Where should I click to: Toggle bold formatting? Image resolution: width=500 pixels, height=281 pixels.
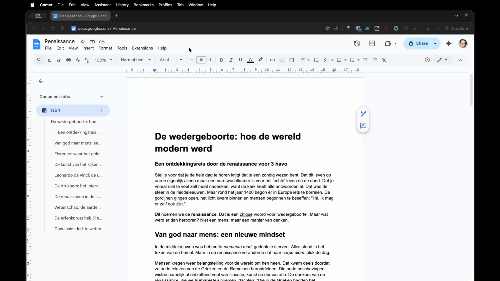click(221, 60)
